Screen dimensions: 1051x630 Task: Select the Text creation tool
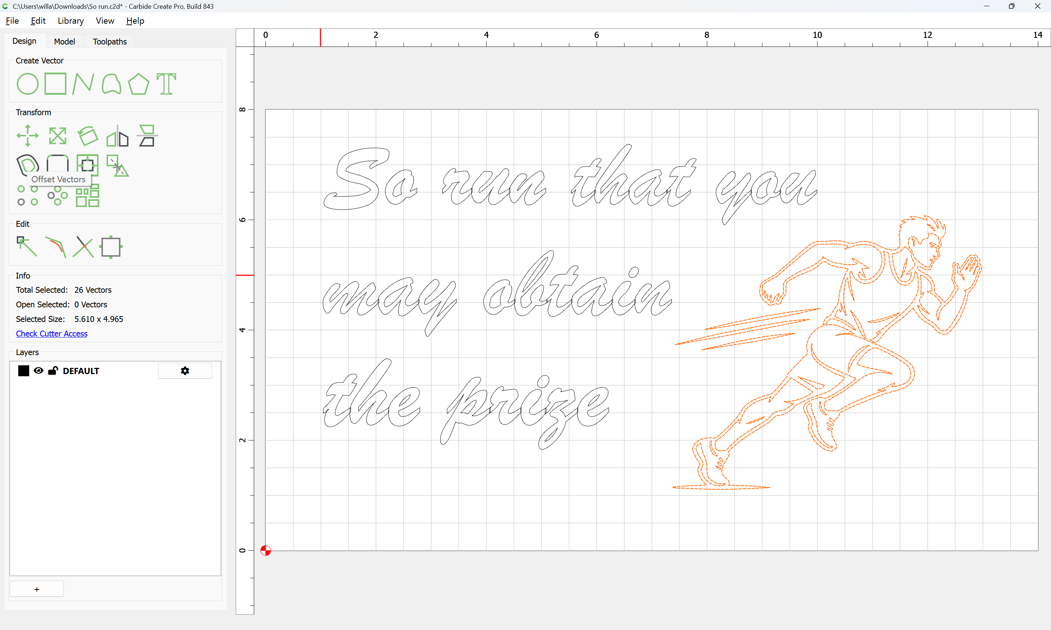(166, 83)
